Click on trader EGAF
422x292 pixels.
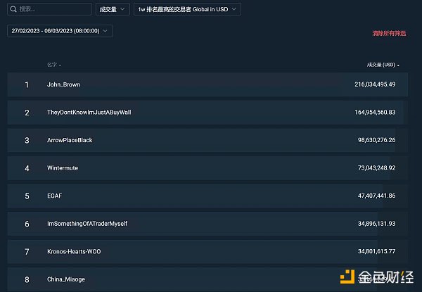click(x=55, y=196)
